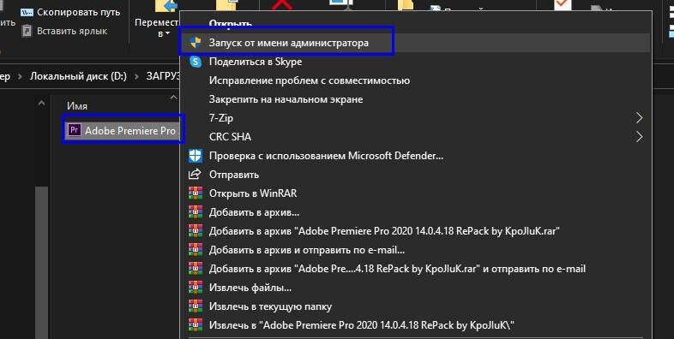Click 'Локальный диск (D:)' in the address bar
This screenshot has height=339, width=674.
78,77
